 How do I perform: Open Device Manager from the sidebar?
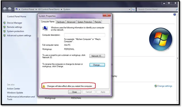(14, 23)
